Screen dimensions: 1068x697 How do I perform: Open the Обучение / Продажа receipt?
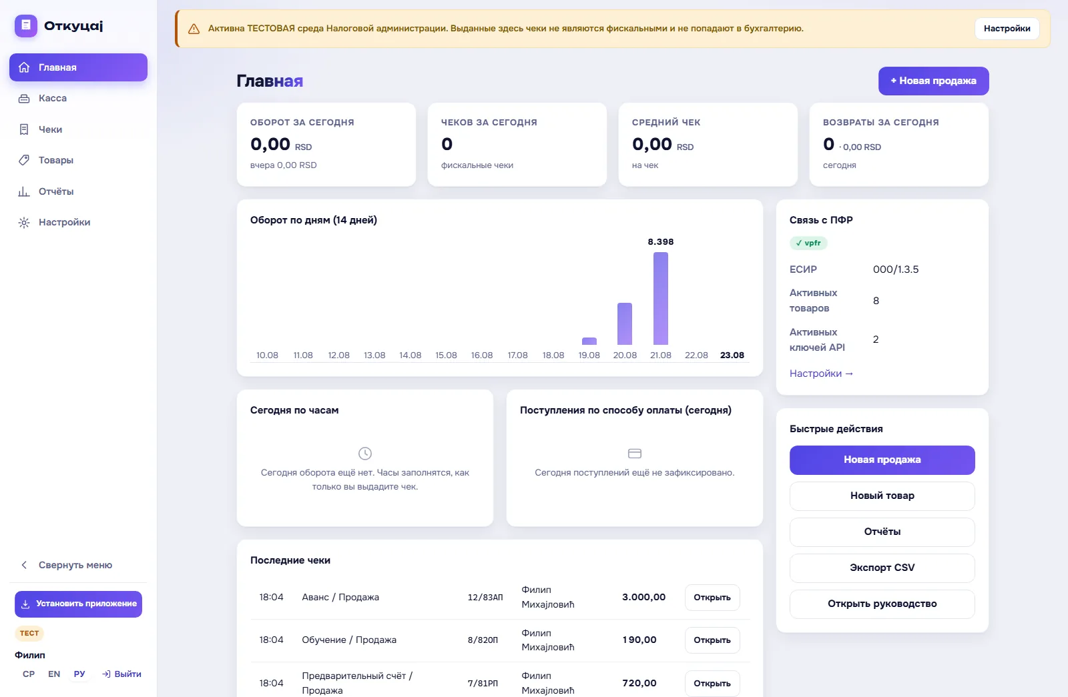712,640
